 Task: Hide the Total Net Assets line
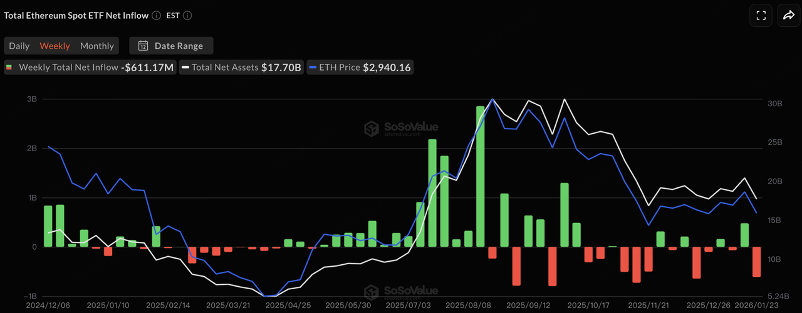(242, 67)
